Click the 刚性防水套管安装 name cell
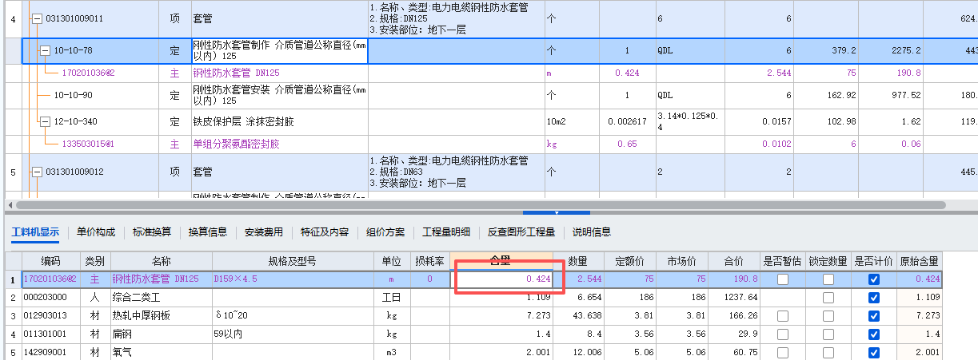This screenshot has height=360, width=978. coord(280,95)
